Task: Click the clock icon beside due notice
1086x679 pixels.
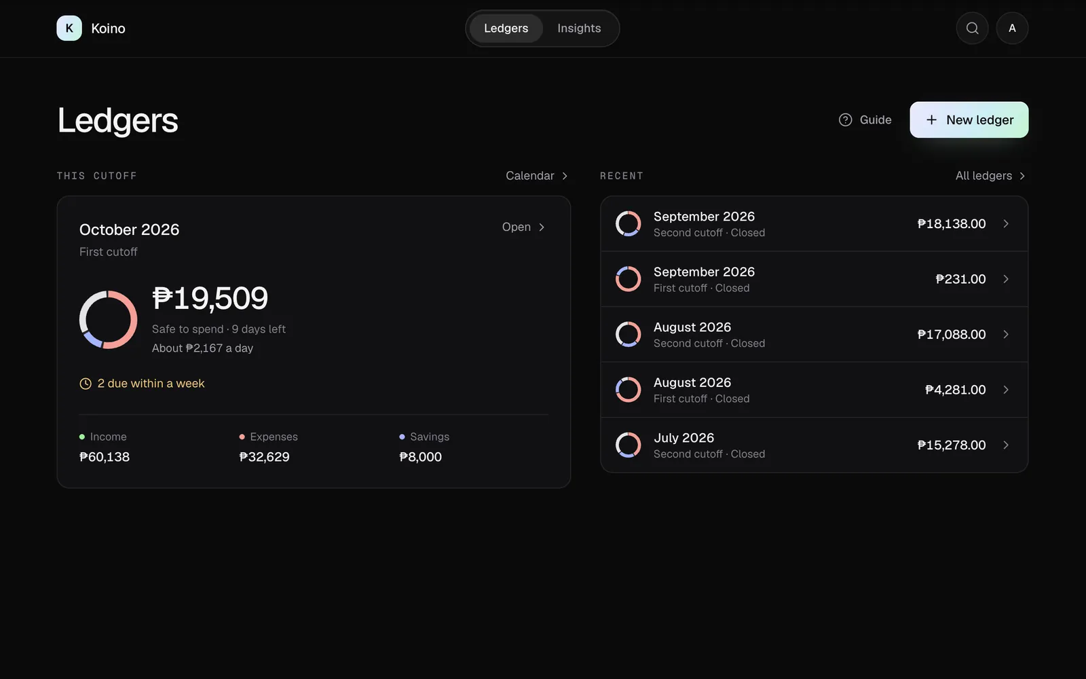Action: (86, 384)
